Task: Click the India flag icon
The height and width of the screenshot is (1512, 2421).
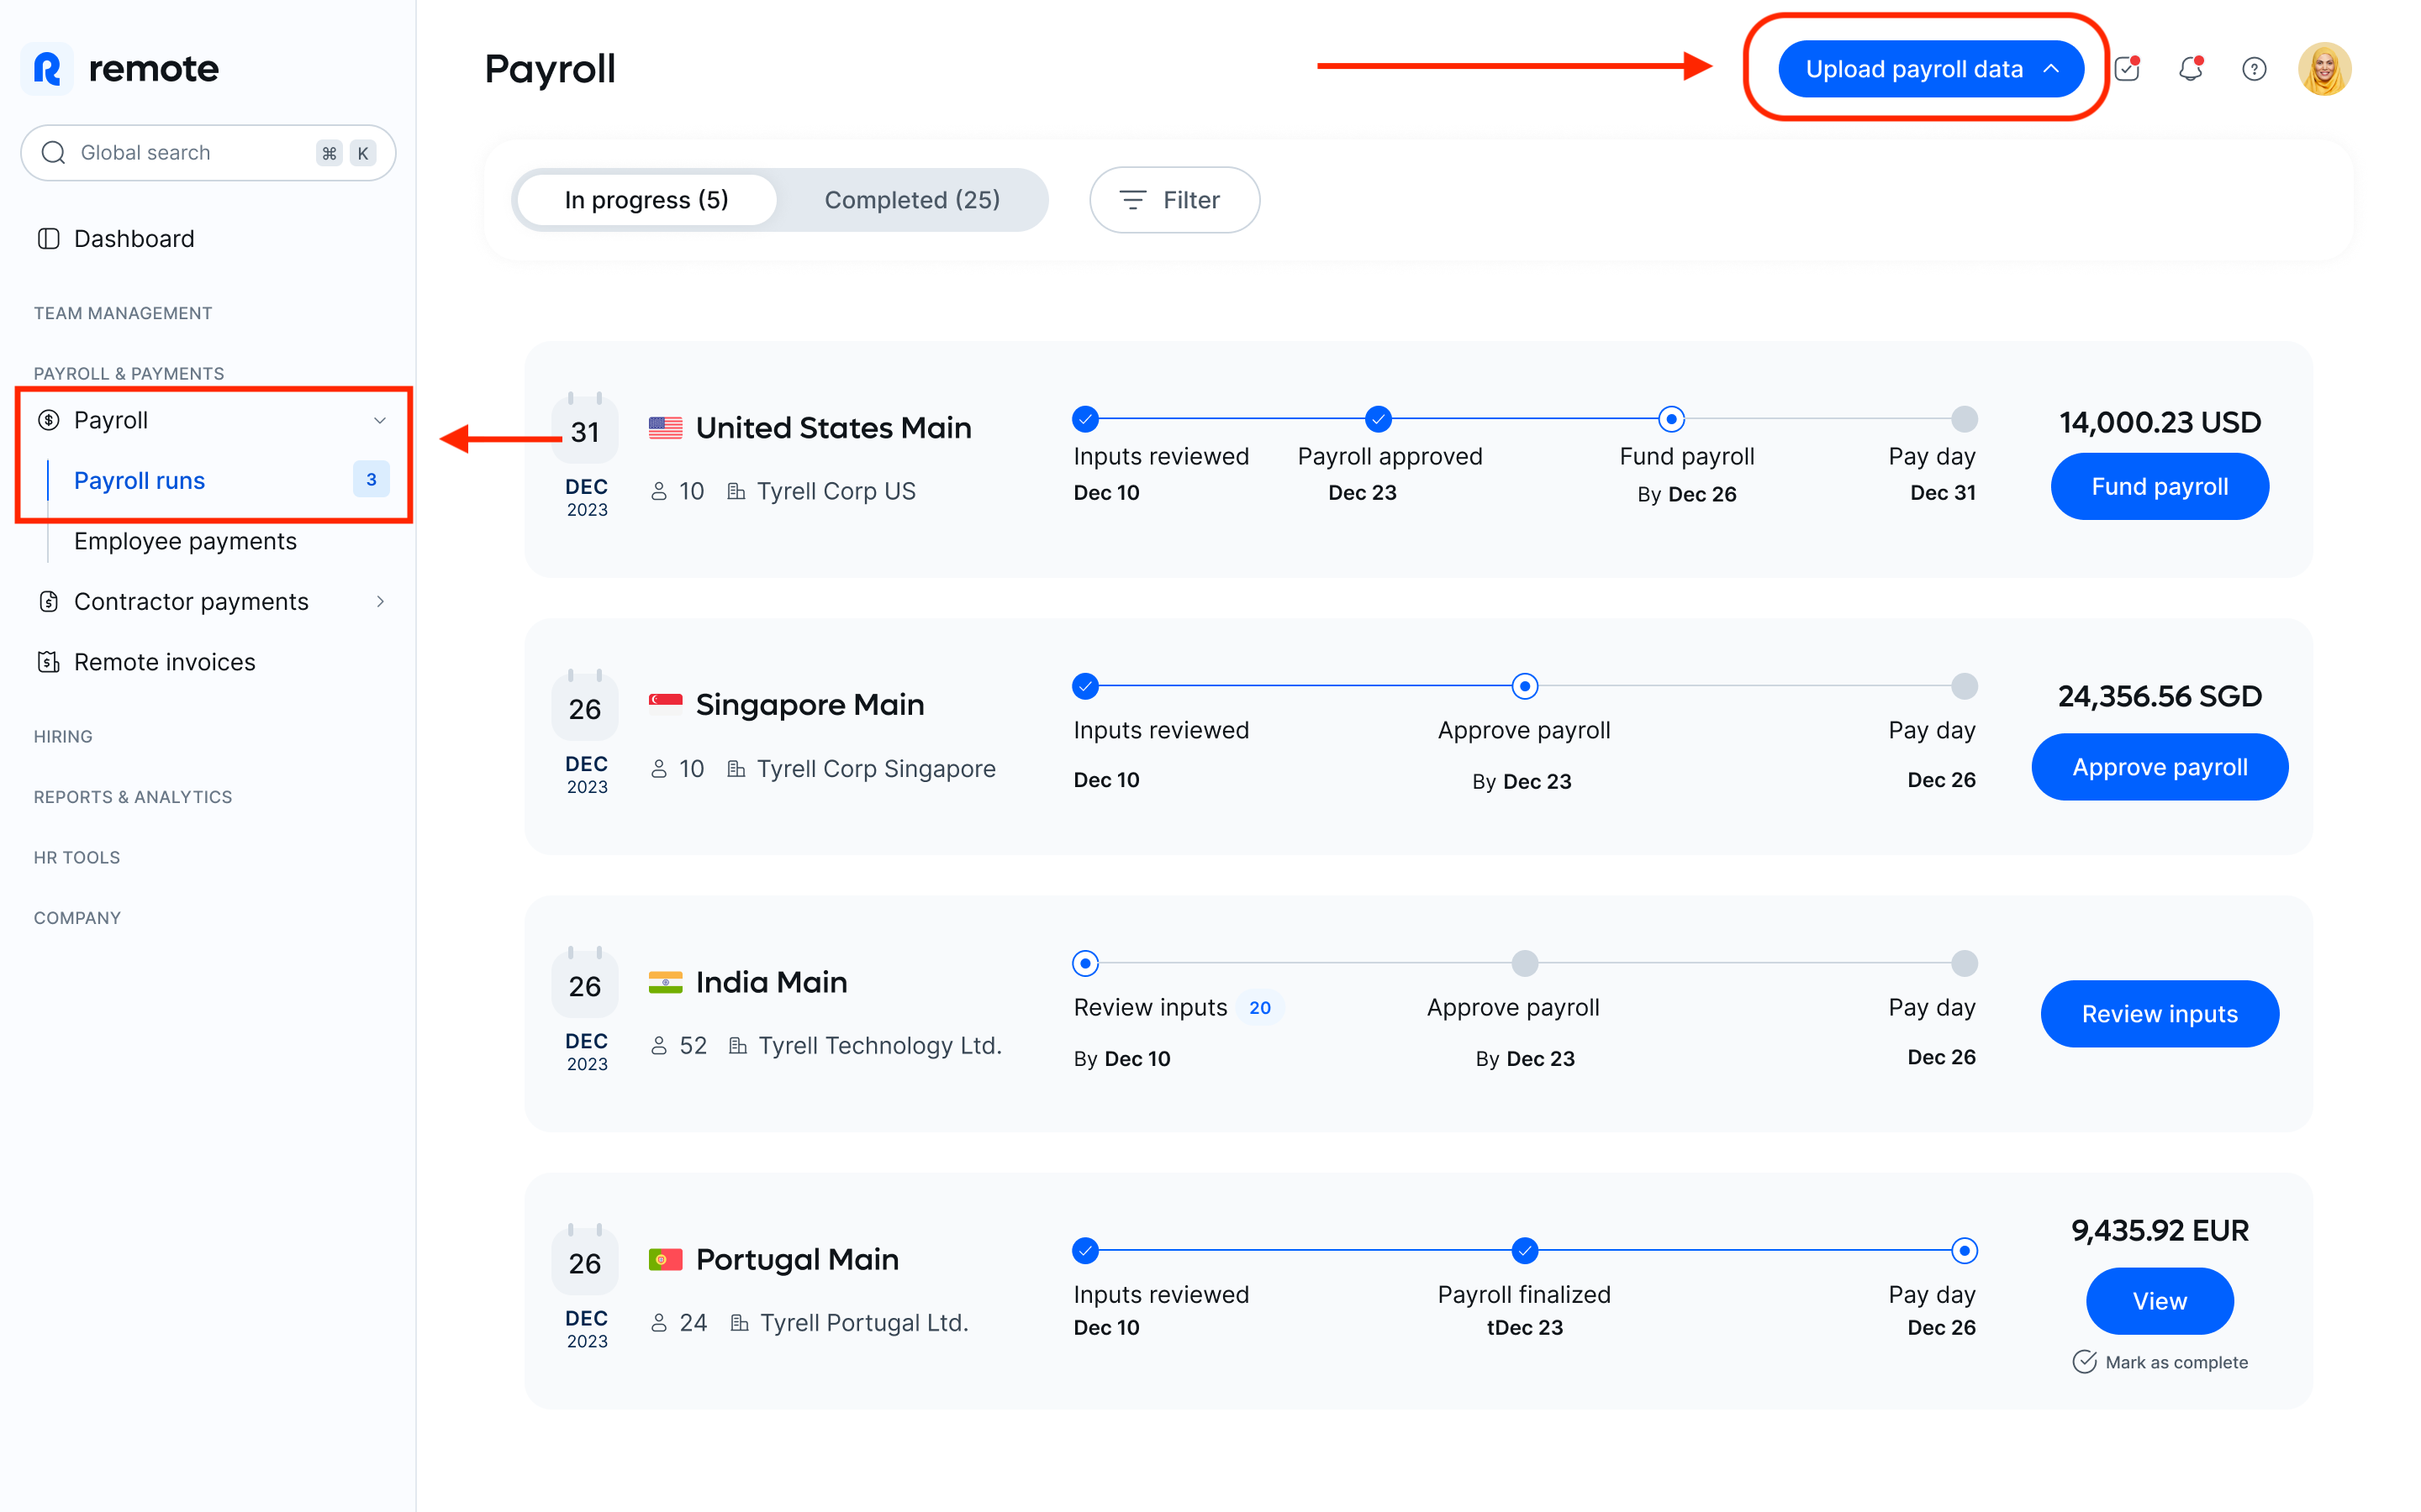Action: point(665,982)
